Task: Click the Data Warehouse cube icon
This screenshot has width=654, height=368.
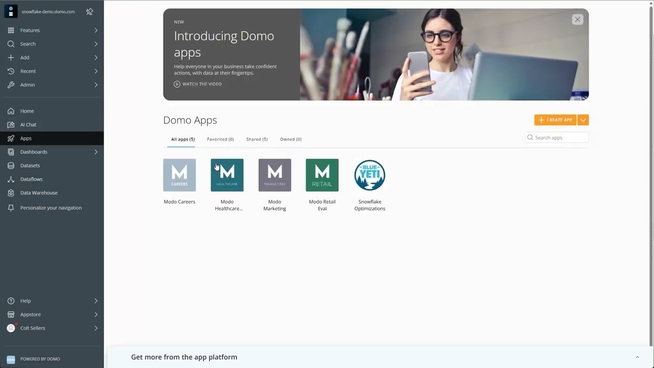Action: point(11,193)
